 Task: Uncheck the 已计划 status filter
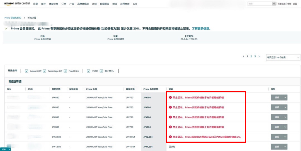coord(89,71)
